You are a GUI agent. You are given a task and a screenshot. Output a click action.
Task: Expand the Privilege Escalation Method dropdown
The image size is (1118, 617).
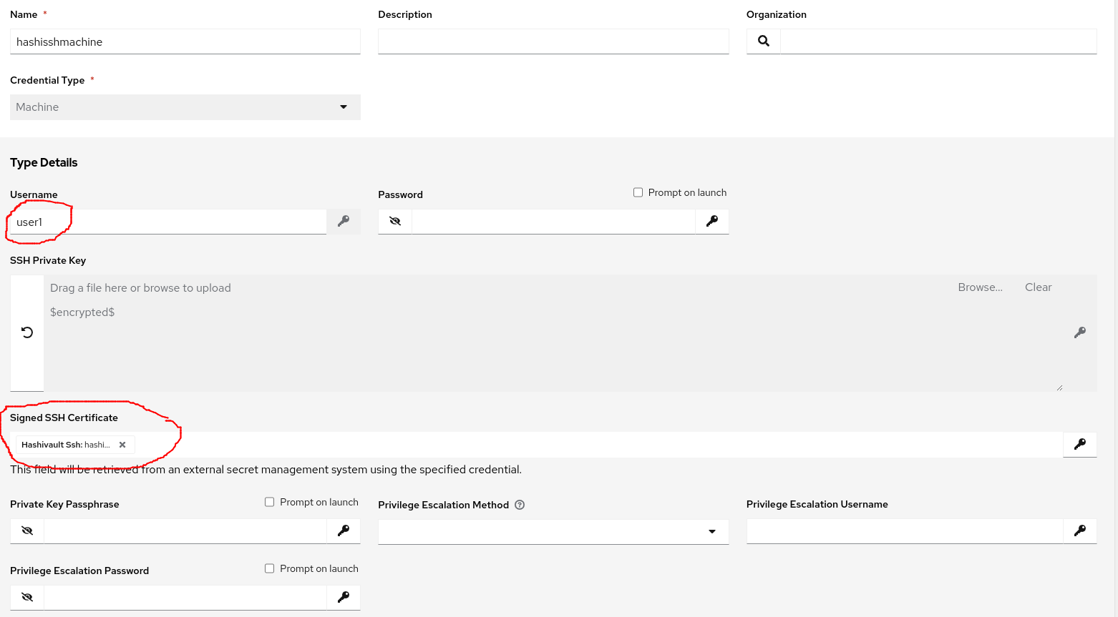tap(553, 531)
